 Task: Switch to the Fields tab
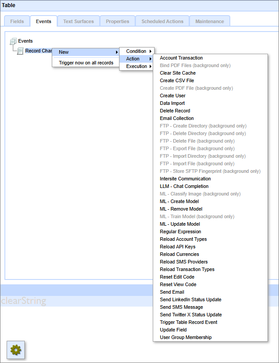[x=17, y=21]
